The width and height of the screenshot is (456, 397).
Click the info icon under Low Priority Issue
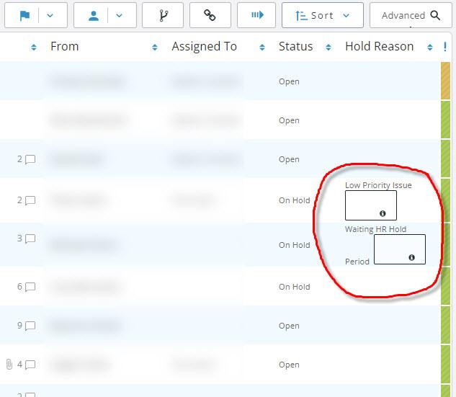click(383, 213)
